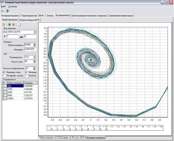This screenshot has width=174, height=141.
Task: Switch to the Пара процессов tab
Action: (x=29, y=16)
